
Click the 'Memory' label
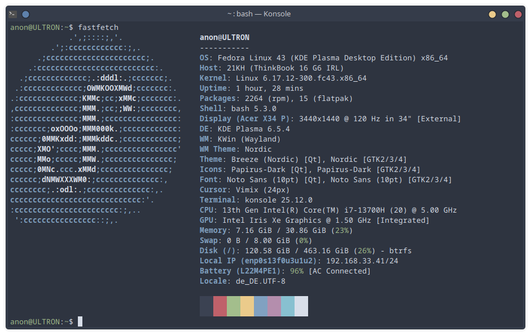(x=213, y=231)
